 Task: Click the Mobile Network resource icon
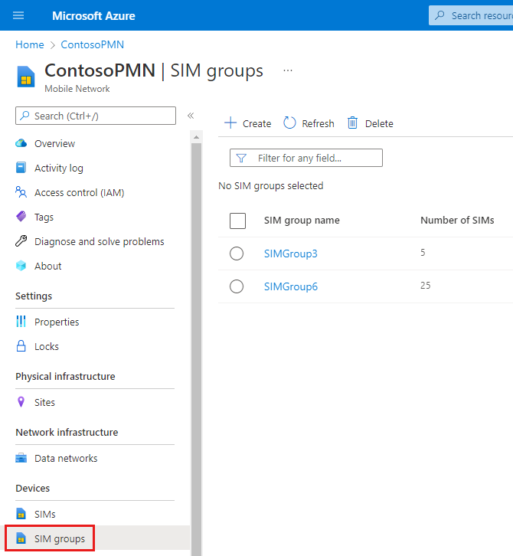(26, 77)
